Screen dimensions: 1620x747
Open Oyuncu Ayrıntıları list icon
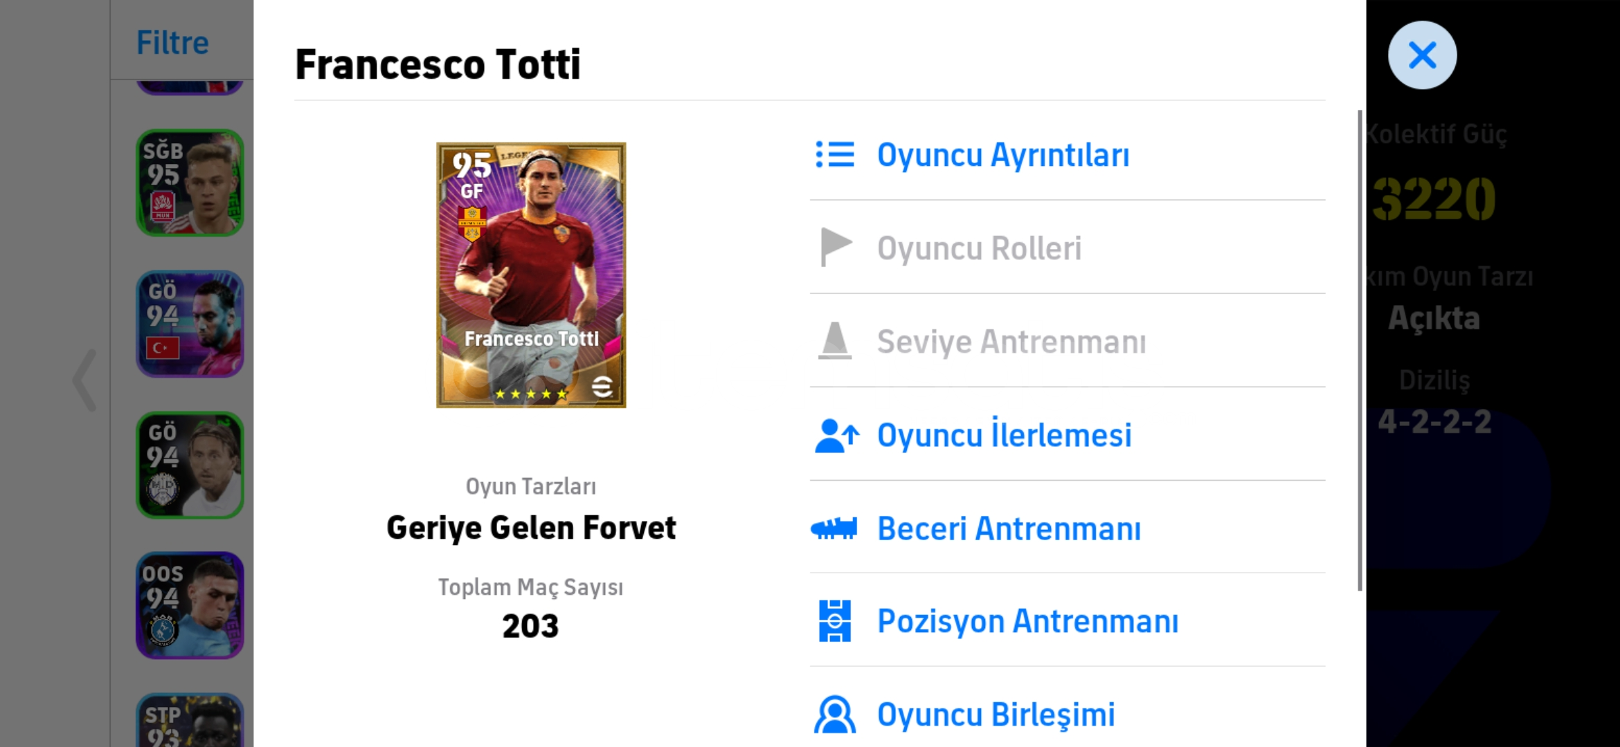click(x=835, y=155)
